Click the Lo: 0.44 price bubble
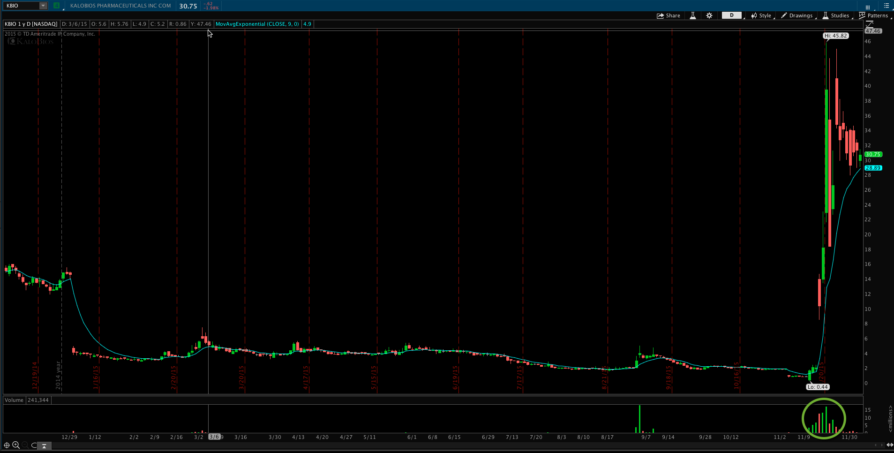The image size is (894, 453). [x=818, y=387]
